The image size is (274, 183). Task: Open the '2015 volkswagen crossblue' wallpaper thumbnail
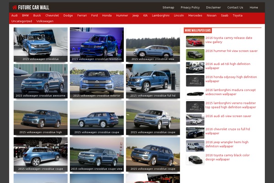[x=41, y=44]
